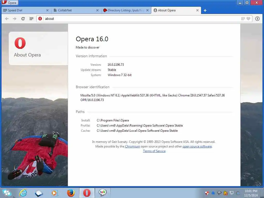Open the network tray icon
This screenshot has height=198, width=264.
pyautogui.click(x=232, y=193)
